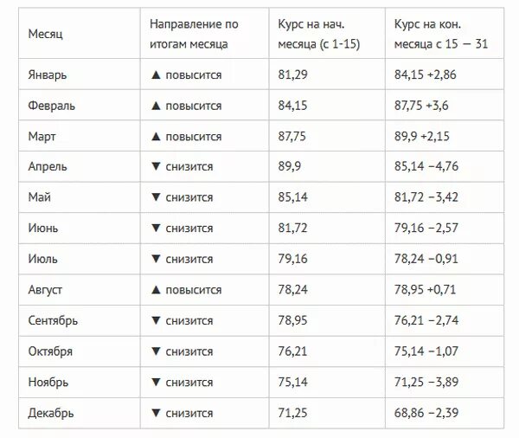
Task: Click the 76,21 starting rate for Октября
Action: tap(292, 351)
